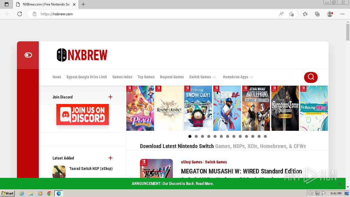Screen dimensions: 350x197
Task: View site information lock icon
Action: click(34, 14)
